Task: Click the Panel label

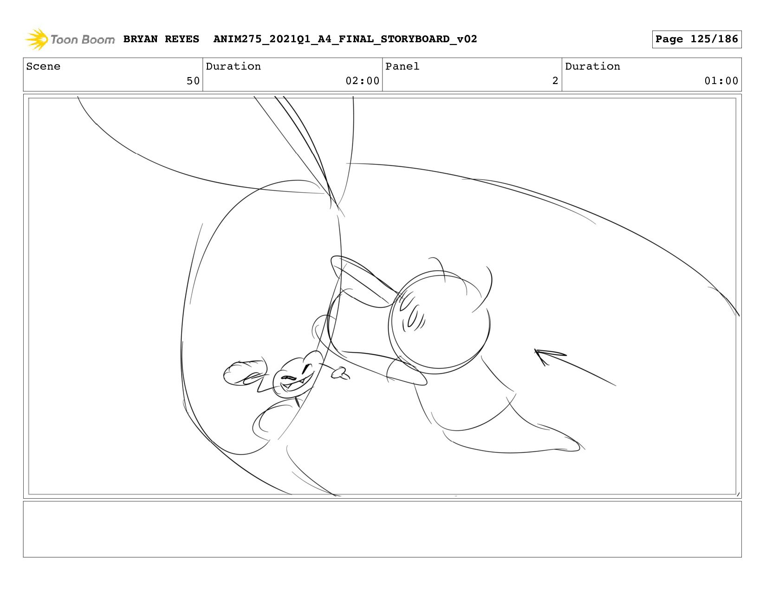Action: click(402, 66)
